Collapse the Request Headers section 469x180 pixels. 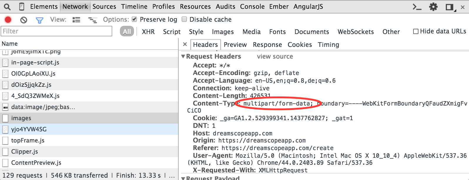[x=183, y=56]
